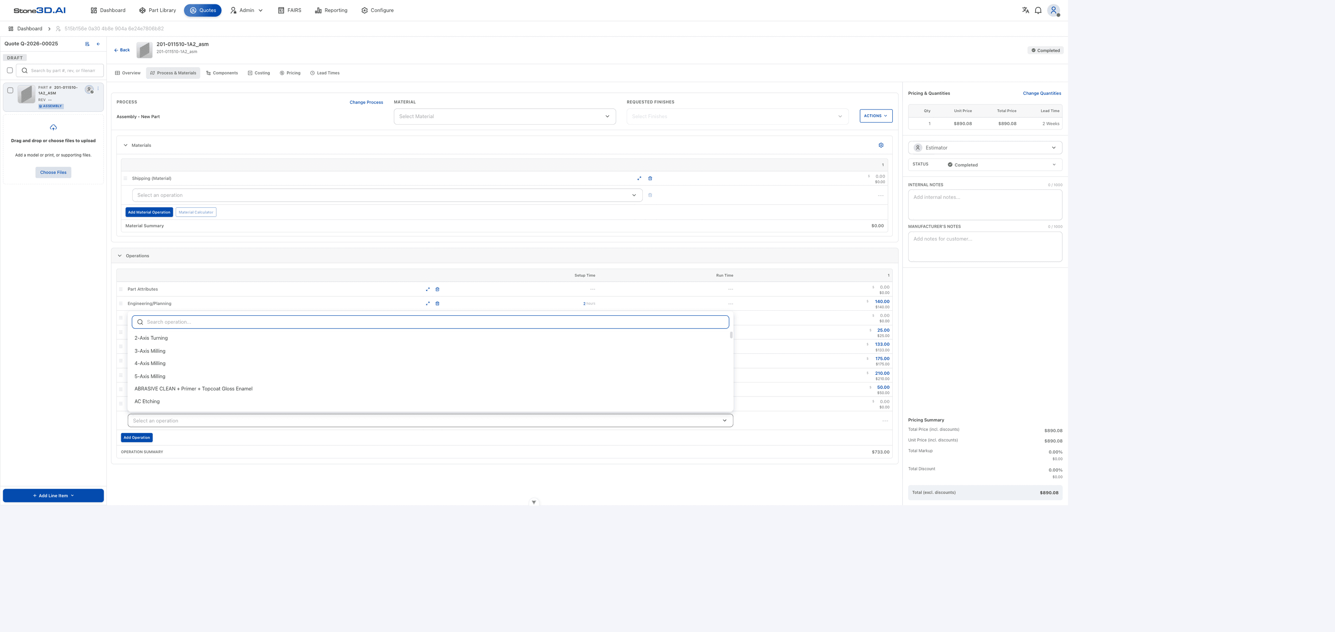Open the three-dot menu on the part card

[x=98, y=89]
